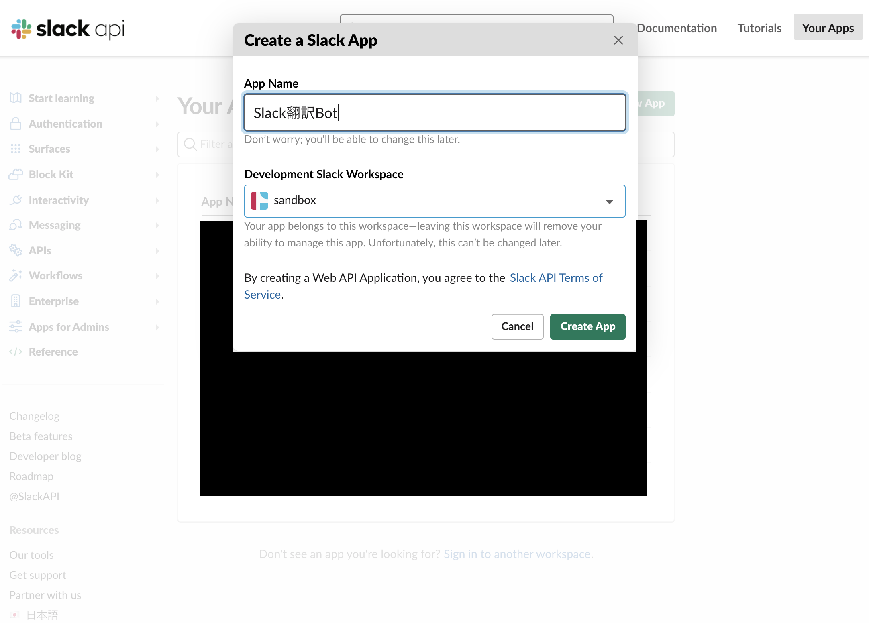This screenshot has width=869, height=623.
Task: Open the Beta features link
Action: point(41,436)
